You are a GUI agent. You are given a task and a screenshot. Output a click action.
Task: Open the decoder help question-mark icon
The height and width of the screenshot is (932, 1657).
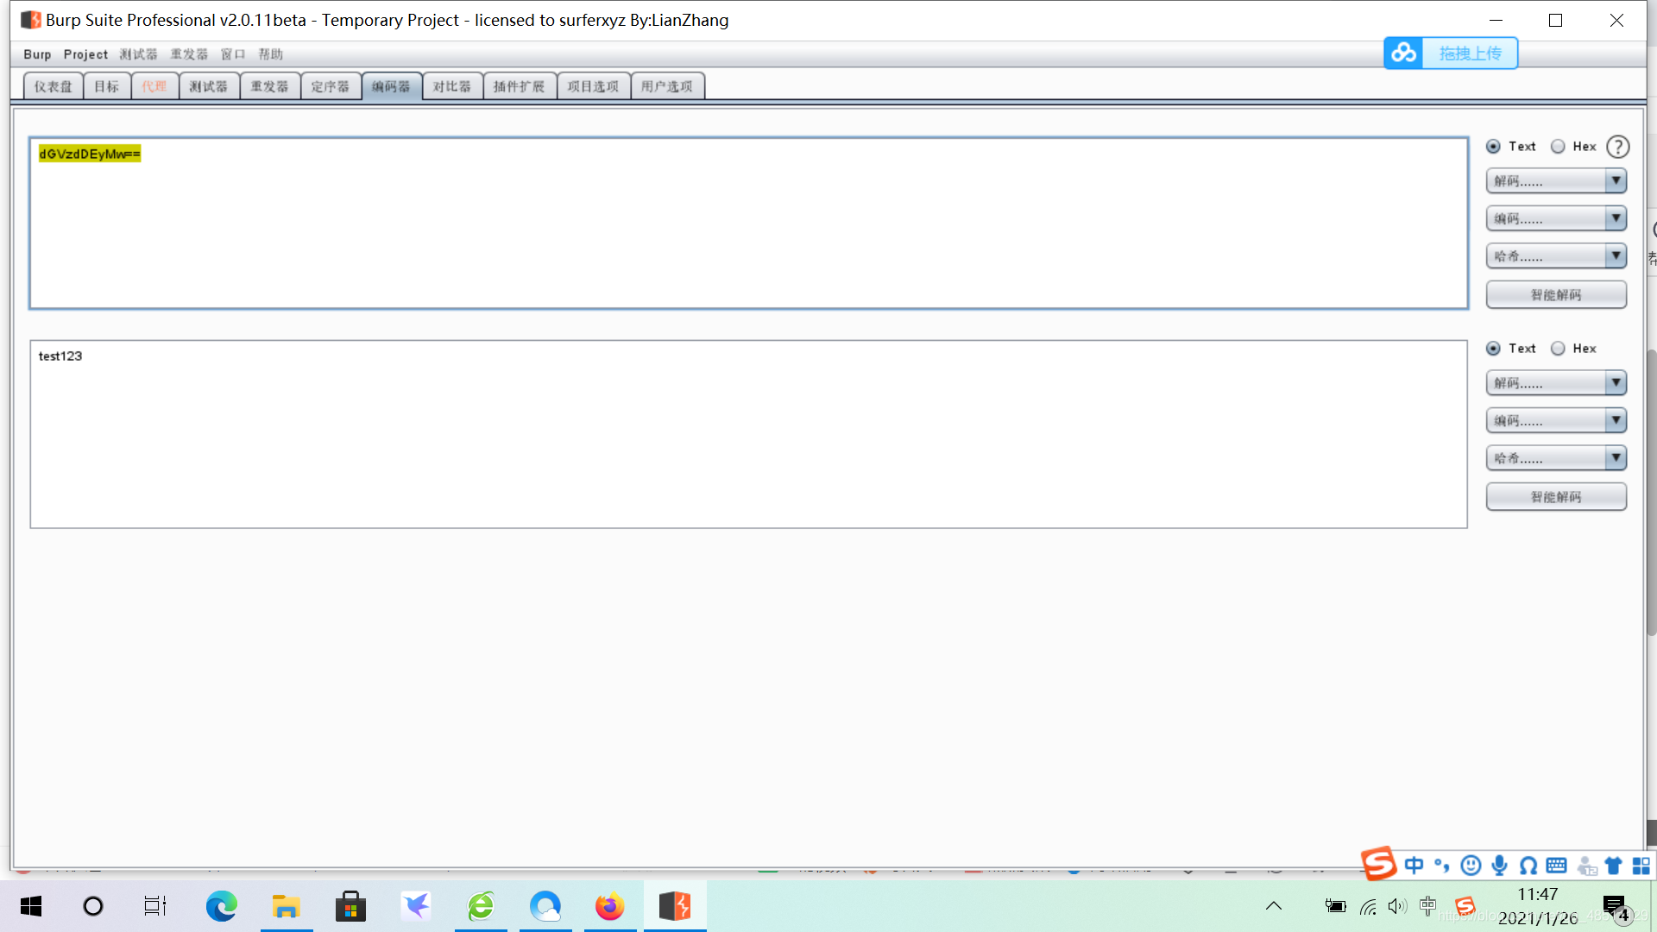[x=1618, y=147]
